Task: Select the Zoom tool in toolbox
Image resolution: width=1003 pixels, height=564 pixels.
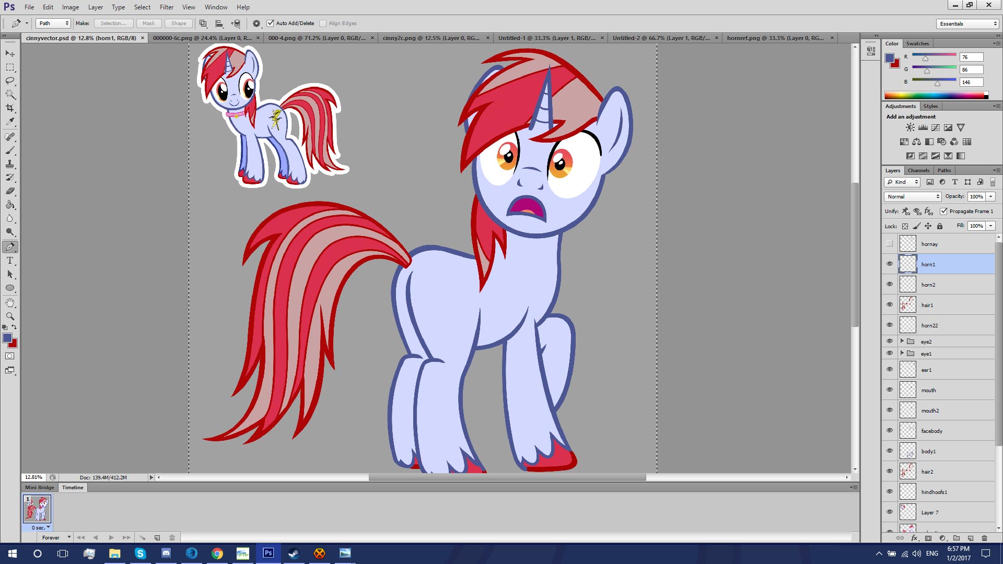Action: (x=10, y=316)
